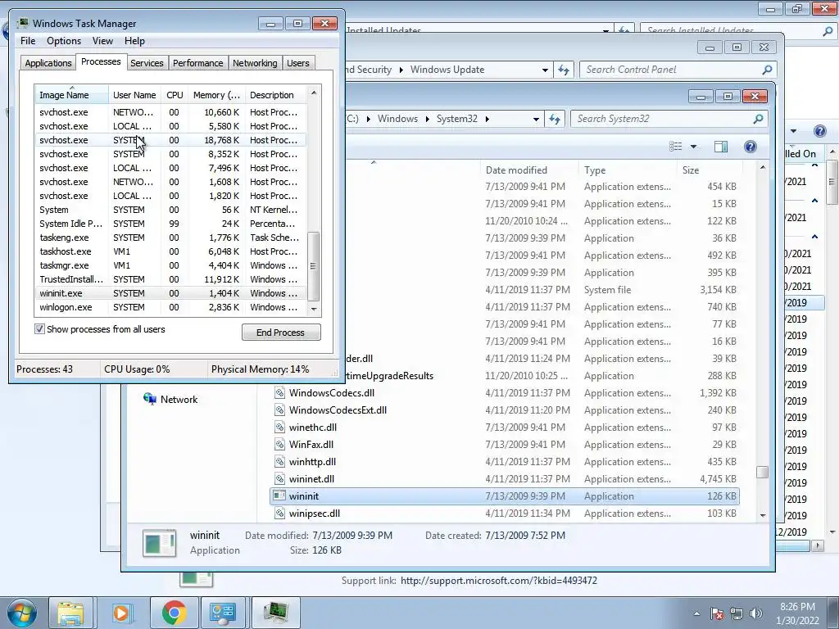
Task: Click the help icon in the Installed Updates window
Action: click(x=819, y=131)
